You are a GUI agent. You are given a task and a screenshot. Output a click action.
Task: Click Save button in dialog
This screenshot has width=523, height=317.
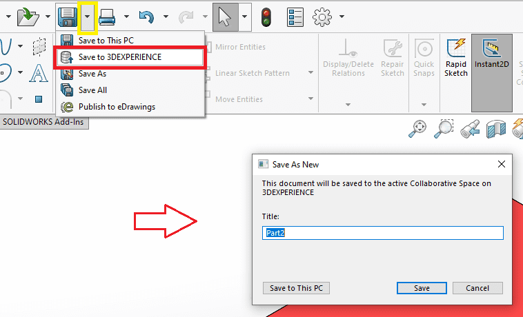pyautogui.click(x=422, y=288)
